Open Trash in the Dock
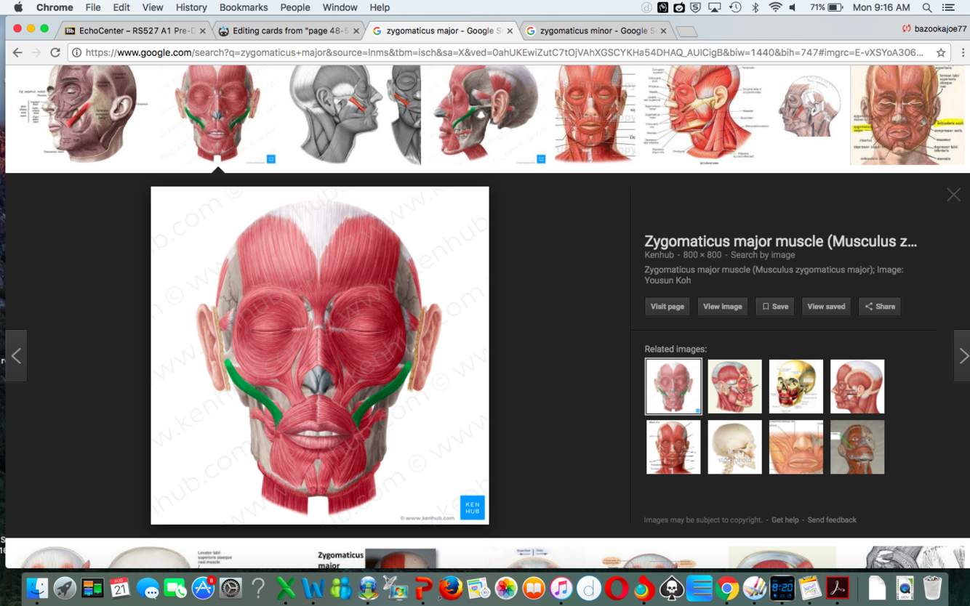 click(x=932, y=588)
